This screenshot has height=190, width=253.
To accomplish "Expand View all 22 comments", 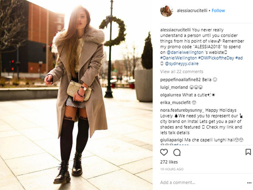I will coord(182,72).
